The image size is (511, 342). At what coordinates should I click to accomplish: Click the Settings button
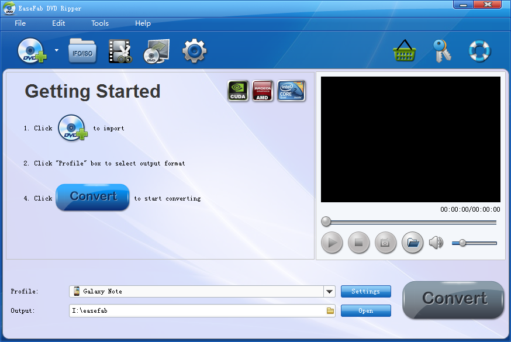[365, 292]
